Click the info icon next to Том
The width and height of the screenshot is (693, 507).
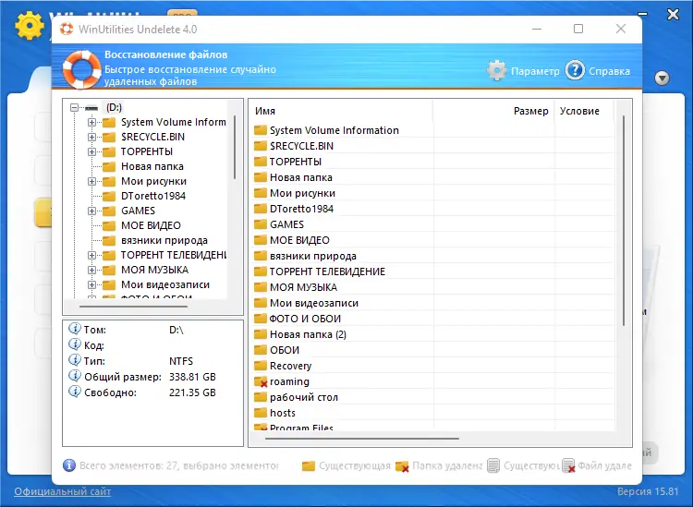point(74,329)
